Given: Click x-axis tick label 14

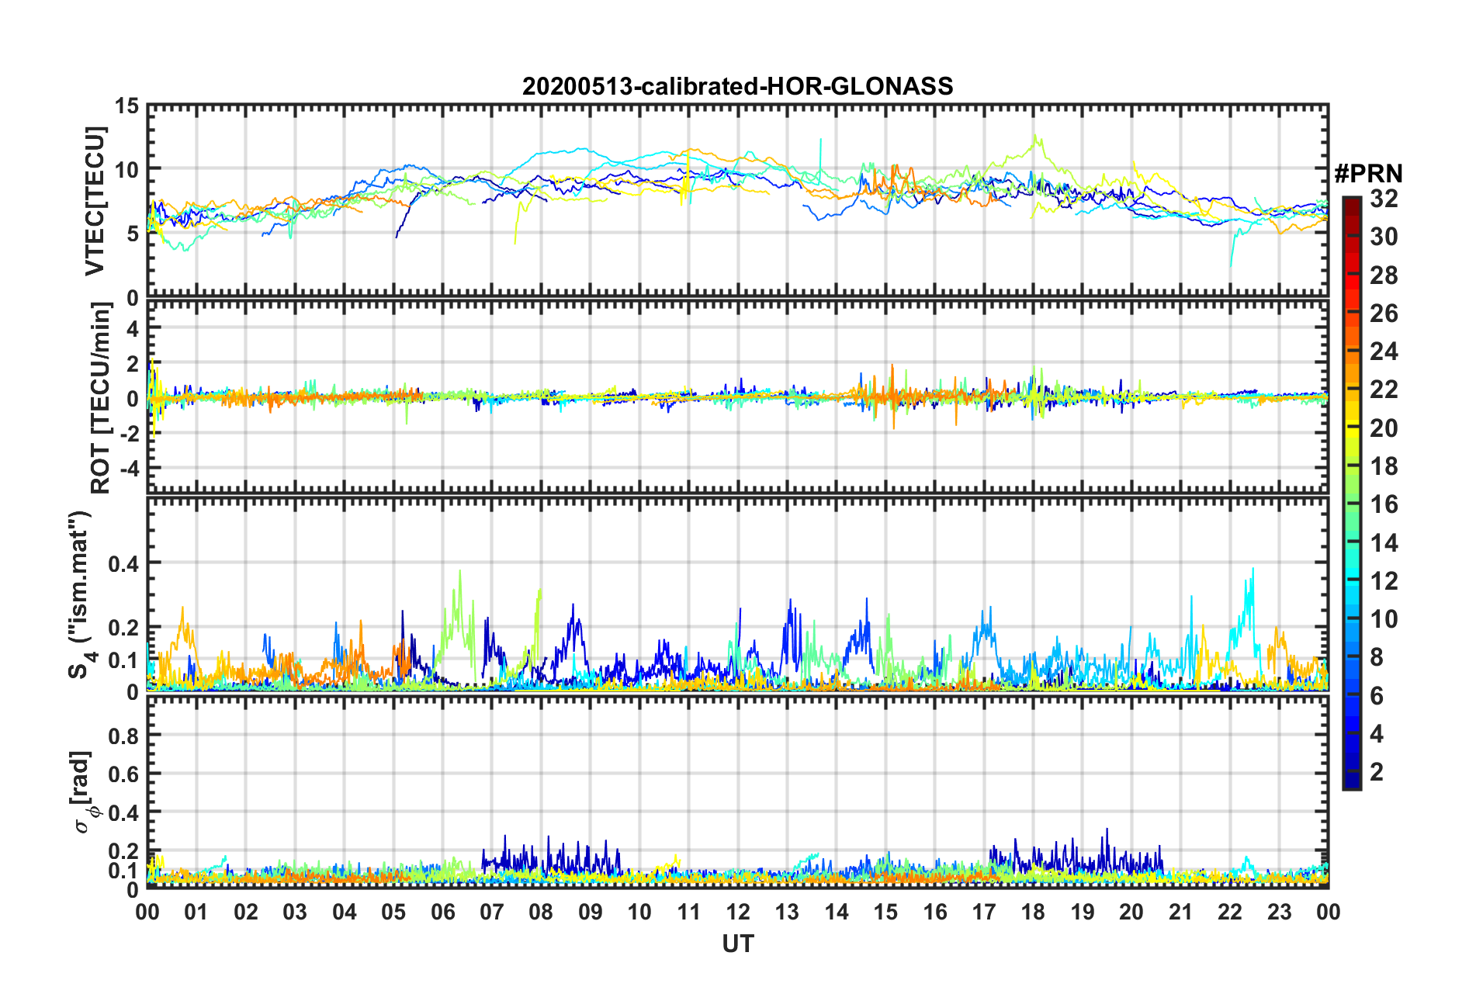Looking at the screenshot, I should coord(836,912).
